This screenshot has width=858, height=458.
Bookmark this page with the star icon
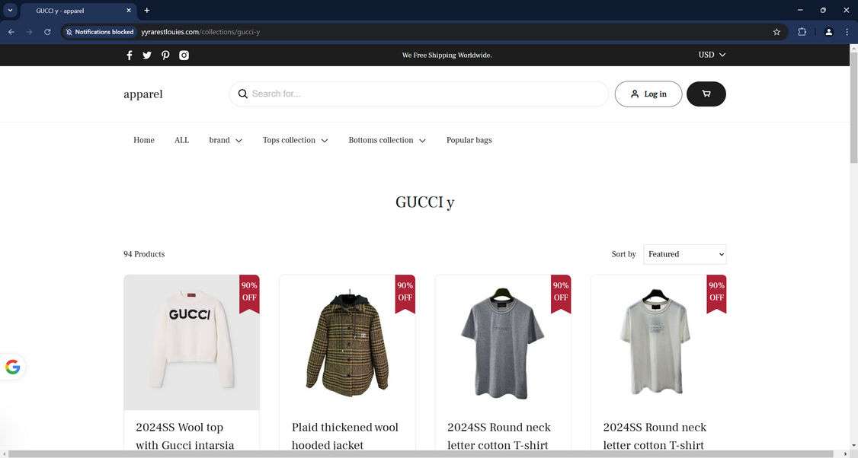click(x=776, y=32)
